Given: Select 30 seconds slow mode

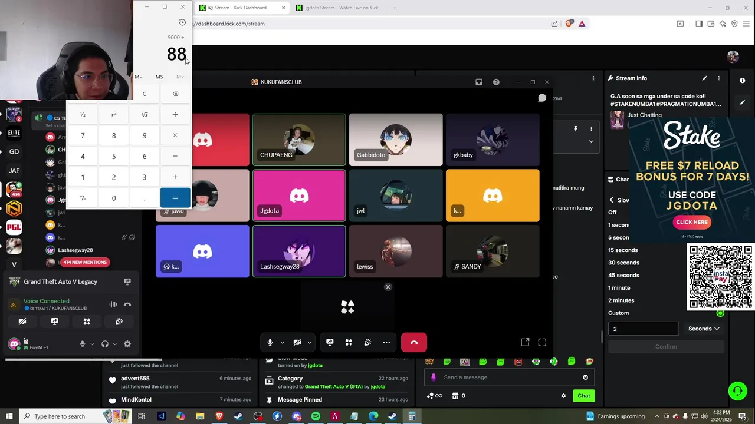Looking at the screenshot, I should pos(623,263).
